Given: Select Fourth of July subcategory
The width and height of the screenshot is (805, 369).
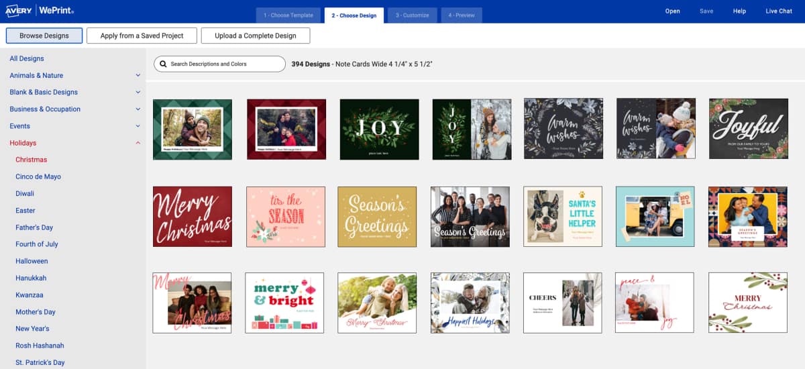Looking at the screenshot, I should 37,244.
